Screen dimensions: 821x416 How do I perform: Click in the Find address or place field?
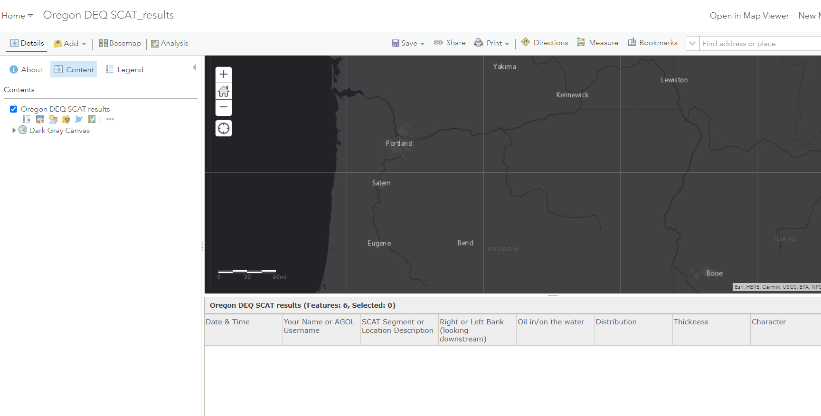pos(760,44)
